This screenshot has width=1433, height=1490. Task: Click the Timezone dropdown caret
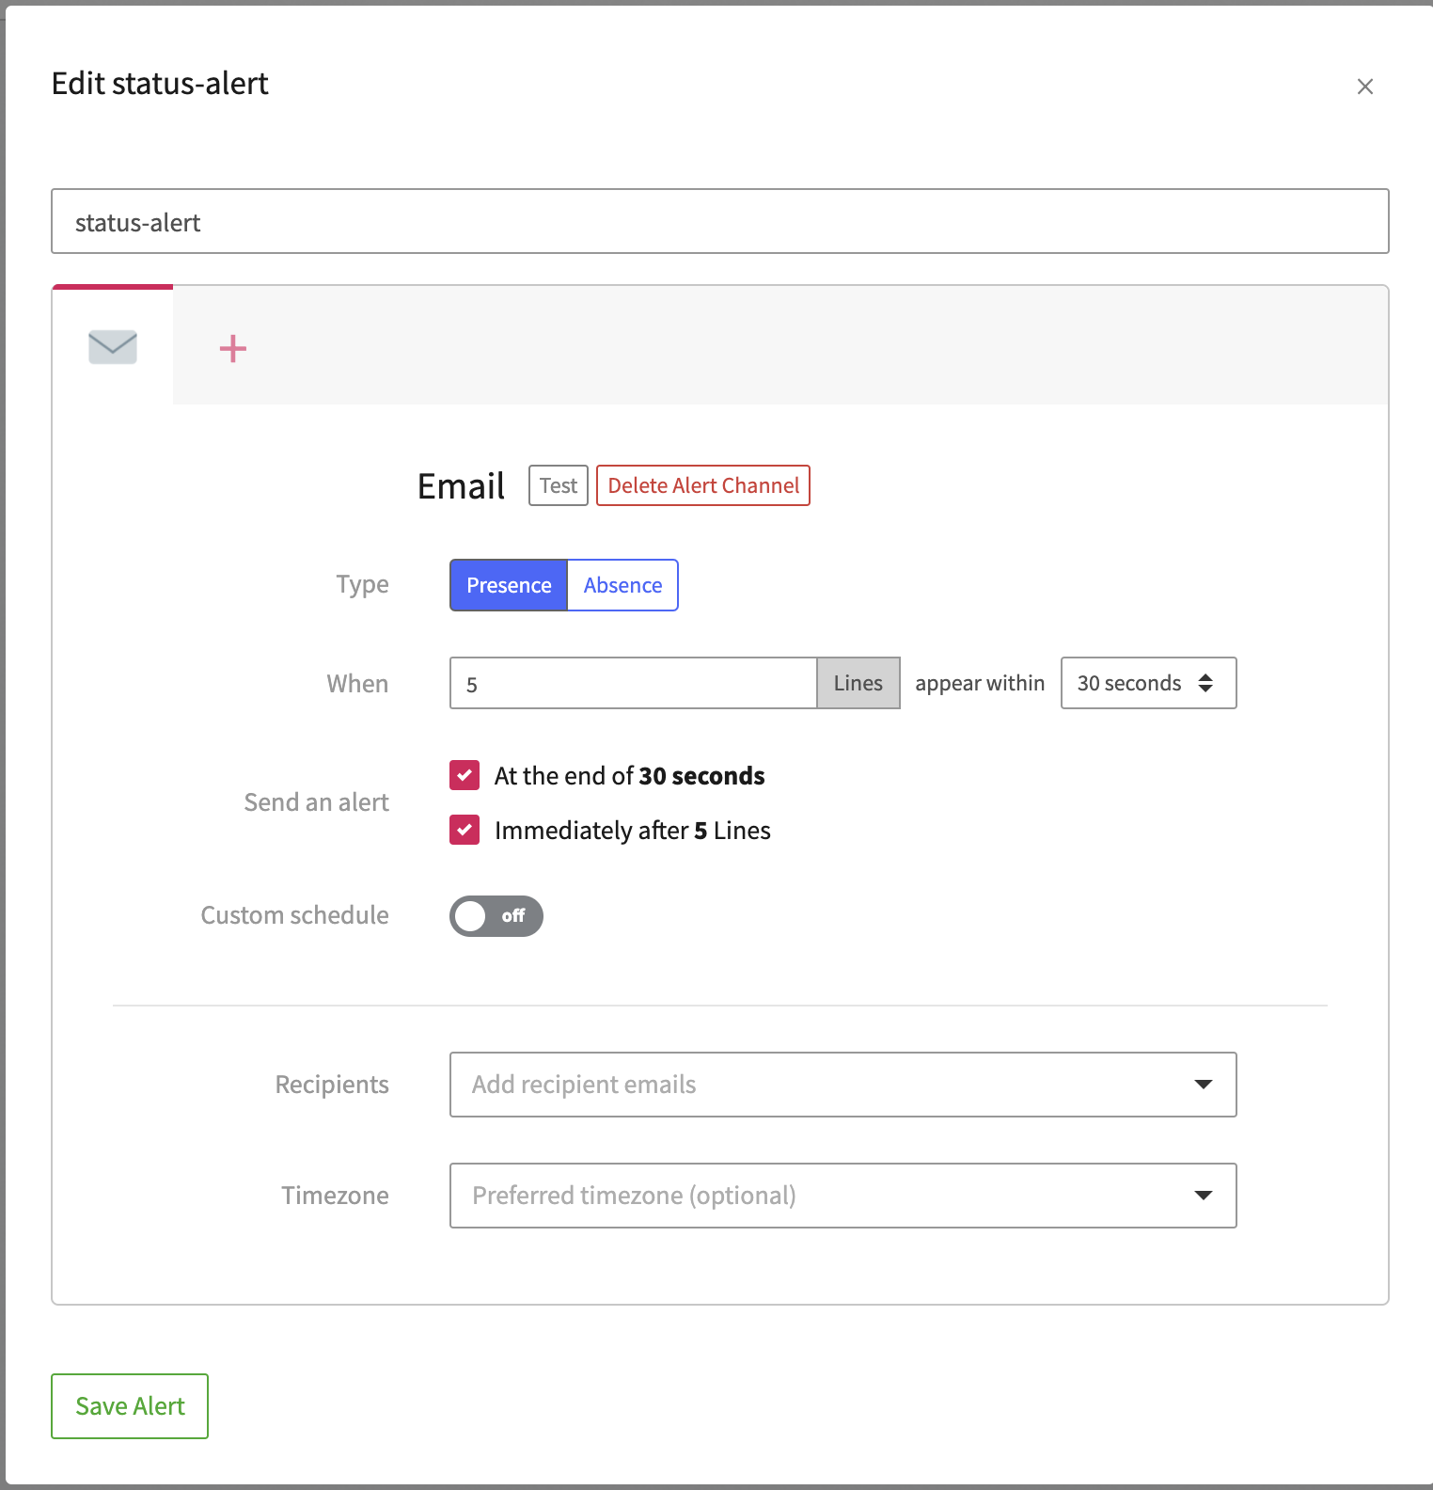[1203, 1196]
